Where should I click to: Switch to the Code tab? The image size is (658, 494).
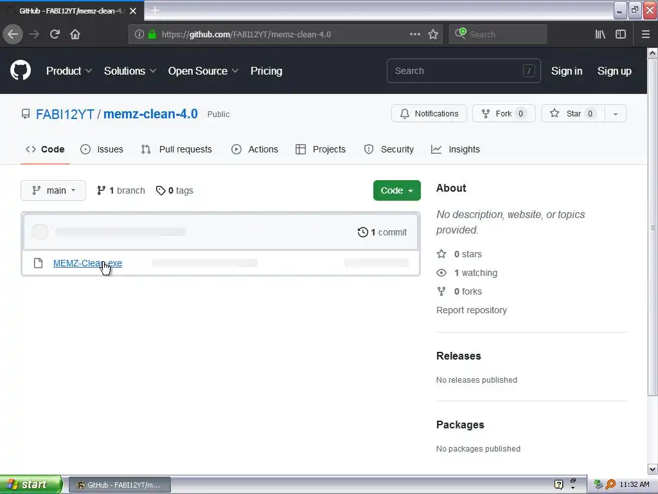tap(45, 149)
